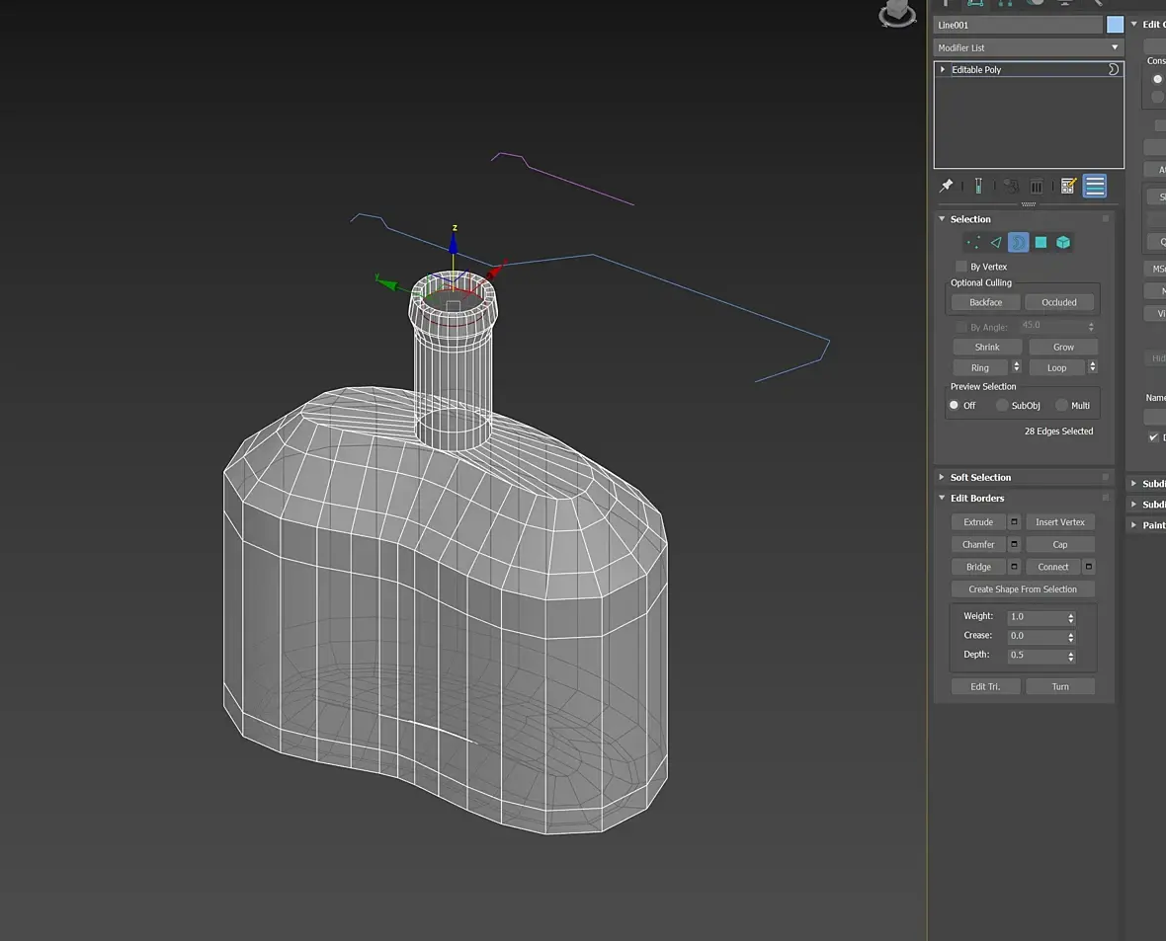
Task: Open Extrude settings box icon
Action: 1014,522
